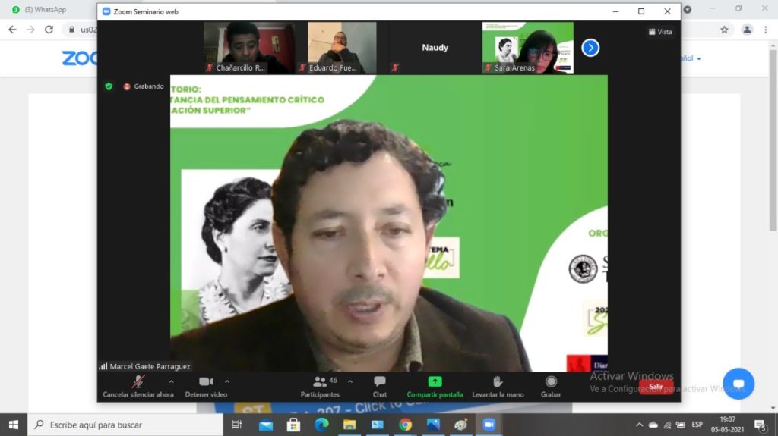Open the Chat panel

point(379,382)
